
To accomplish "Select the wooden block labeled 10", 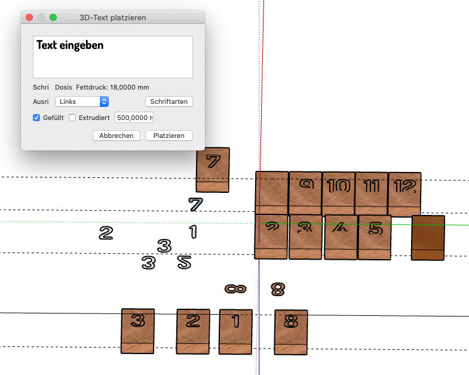I will (x=338, y=193).
